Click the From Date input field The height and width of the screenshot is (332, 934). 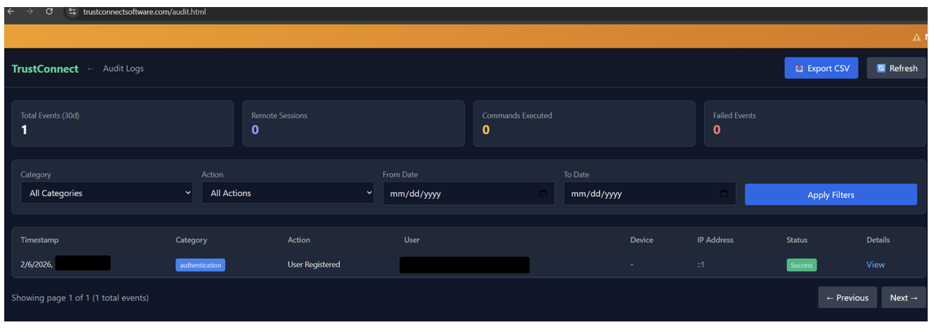pyautogui.click(x=457, y=194)
